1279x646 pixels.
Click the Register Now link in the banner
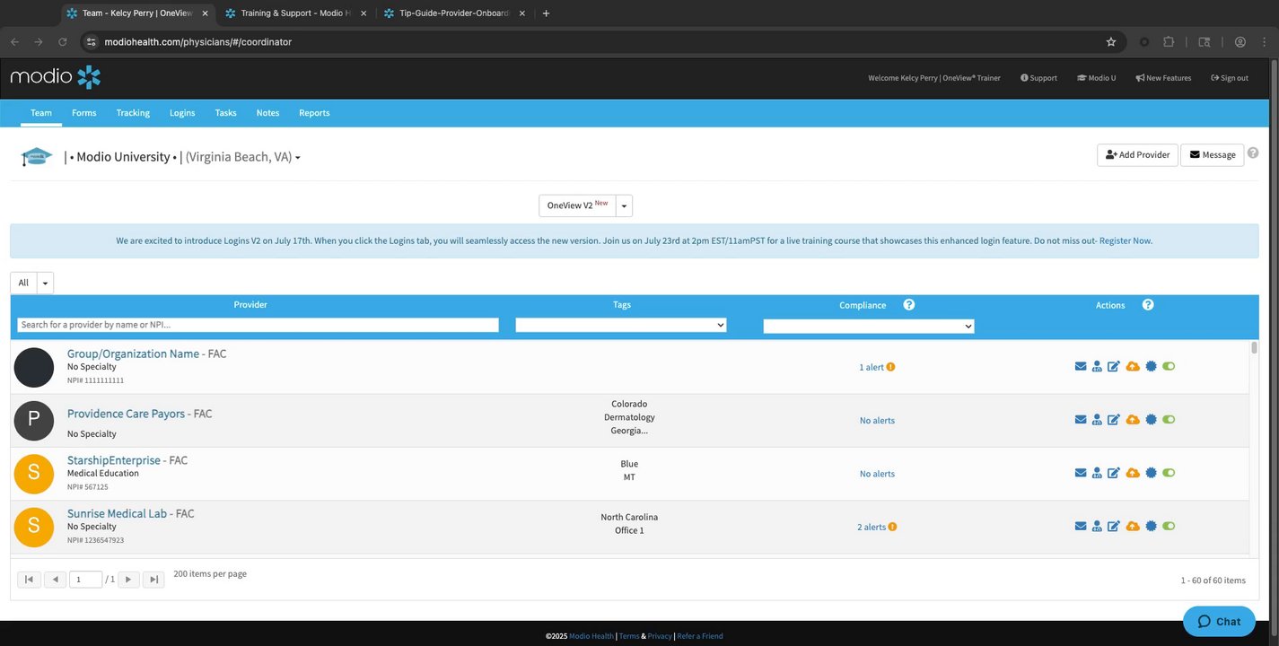click(x=1126, y=241)
